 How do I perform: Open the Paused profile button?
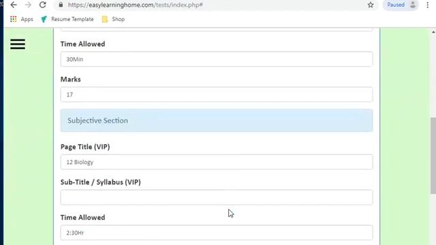(401, 5)
